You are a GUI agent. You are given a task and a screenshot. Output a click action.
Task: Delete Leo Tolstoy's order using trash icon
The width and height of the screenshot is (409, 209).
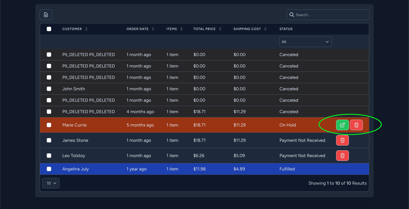click(x=342, y=155)
